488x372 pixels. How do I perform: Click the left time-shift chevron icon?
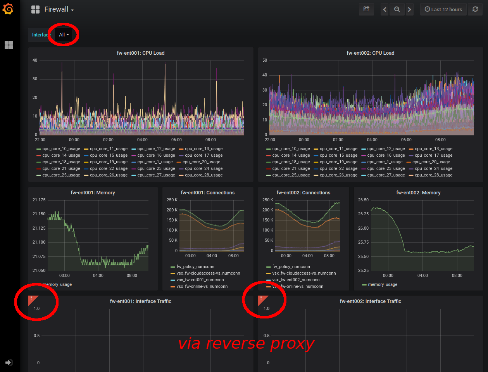coord(384,9)
